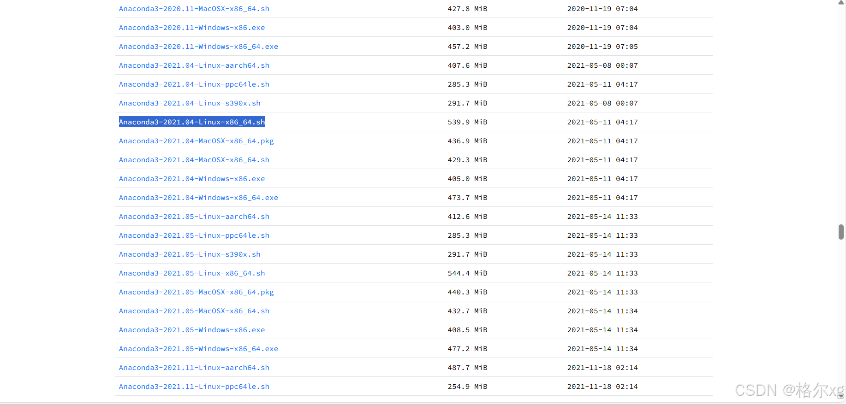Click Anaconda3-2021.04-Windows-x86.exe
This screenshot has width=846, height=405.
coord(192,179)
